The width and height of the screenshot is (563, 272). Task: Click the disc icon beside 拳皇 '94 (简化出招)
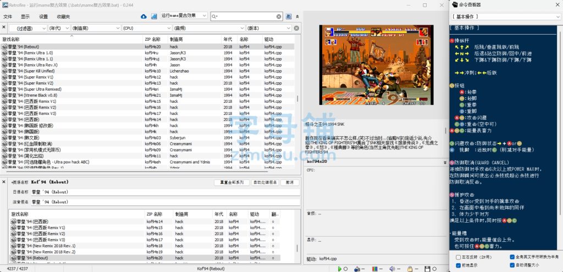click(4, 156)
